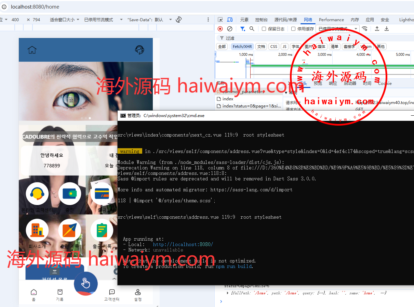
Task: Expand the logged fullPath object triangle
Action: point(228,293)
